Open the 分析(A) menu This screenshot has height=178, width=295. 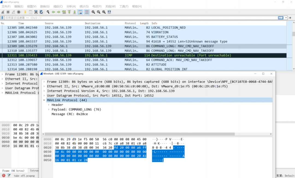click(71, 6)
